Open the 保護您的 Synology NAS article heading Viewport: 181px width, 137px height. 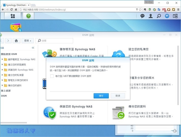(x=76, y=106)
